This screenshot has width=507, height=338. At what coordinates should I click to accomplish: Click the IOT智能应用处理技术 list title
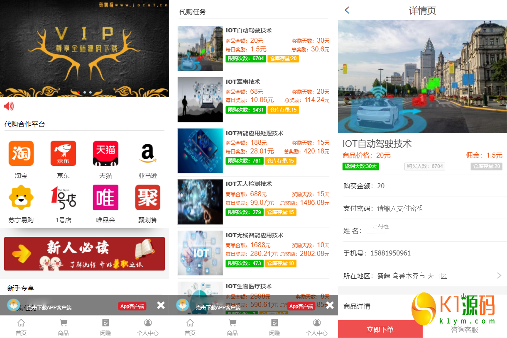tap(255, 133)
